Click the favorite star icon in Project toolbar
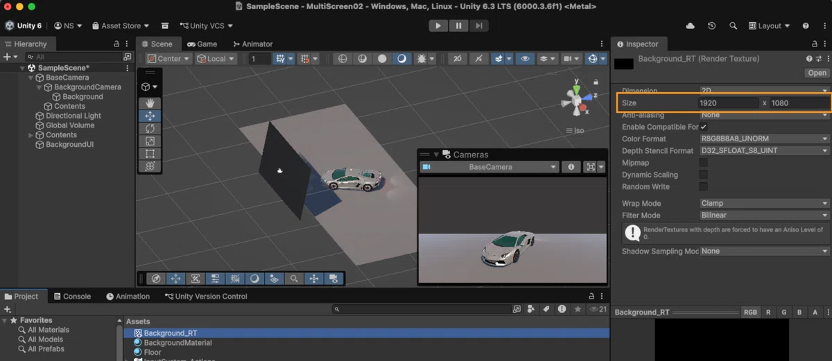The image size is (832, 361). 577,309
